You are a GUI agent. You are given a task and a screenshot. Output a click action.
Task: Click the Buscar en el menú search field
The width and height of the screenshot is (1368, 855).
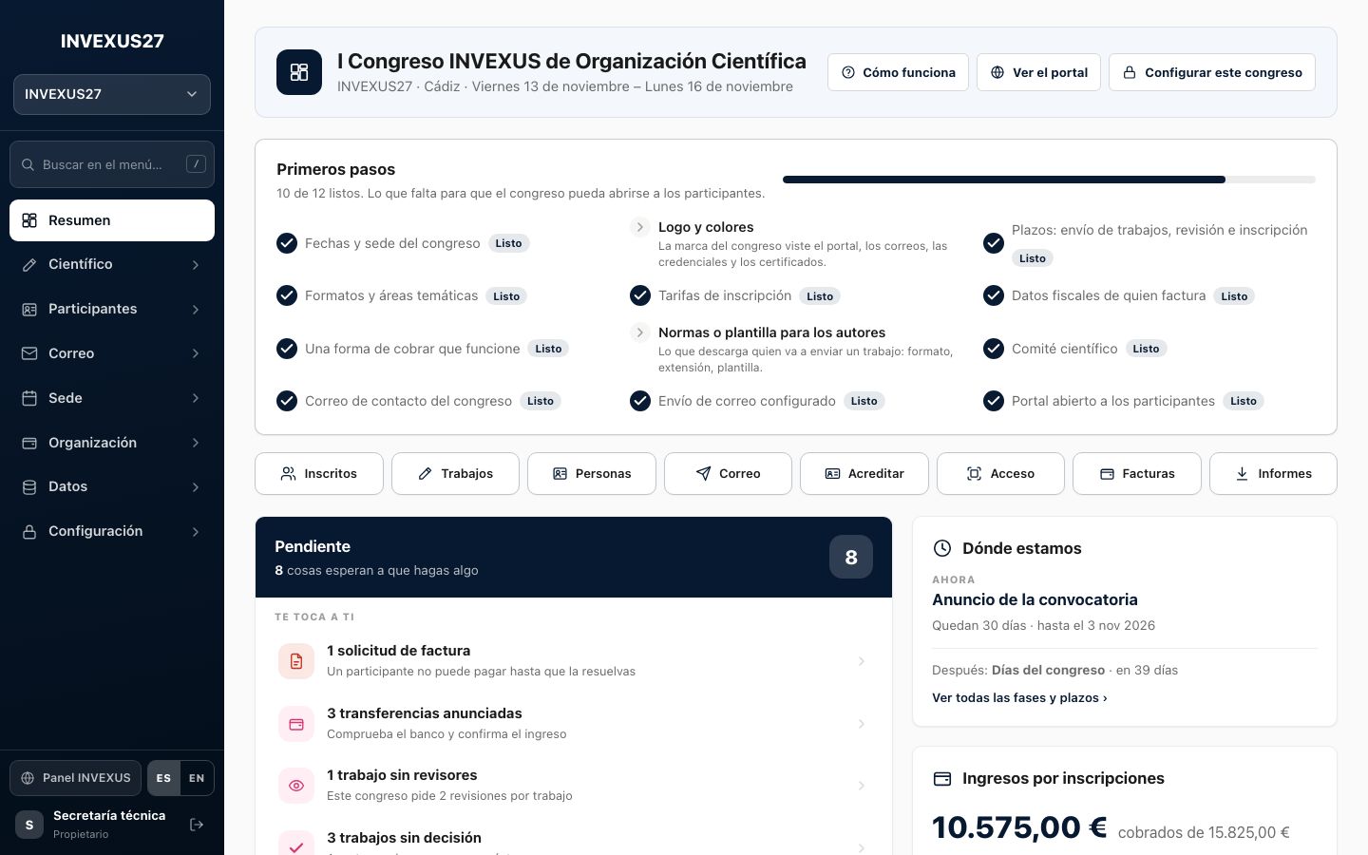[x=112, y=164]
